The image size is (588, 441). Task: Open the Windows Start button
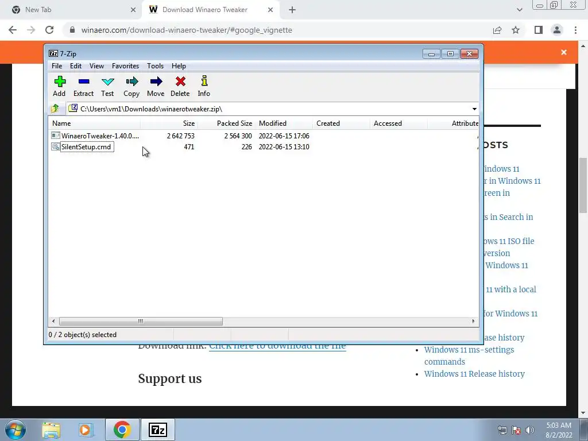[16, 430]
